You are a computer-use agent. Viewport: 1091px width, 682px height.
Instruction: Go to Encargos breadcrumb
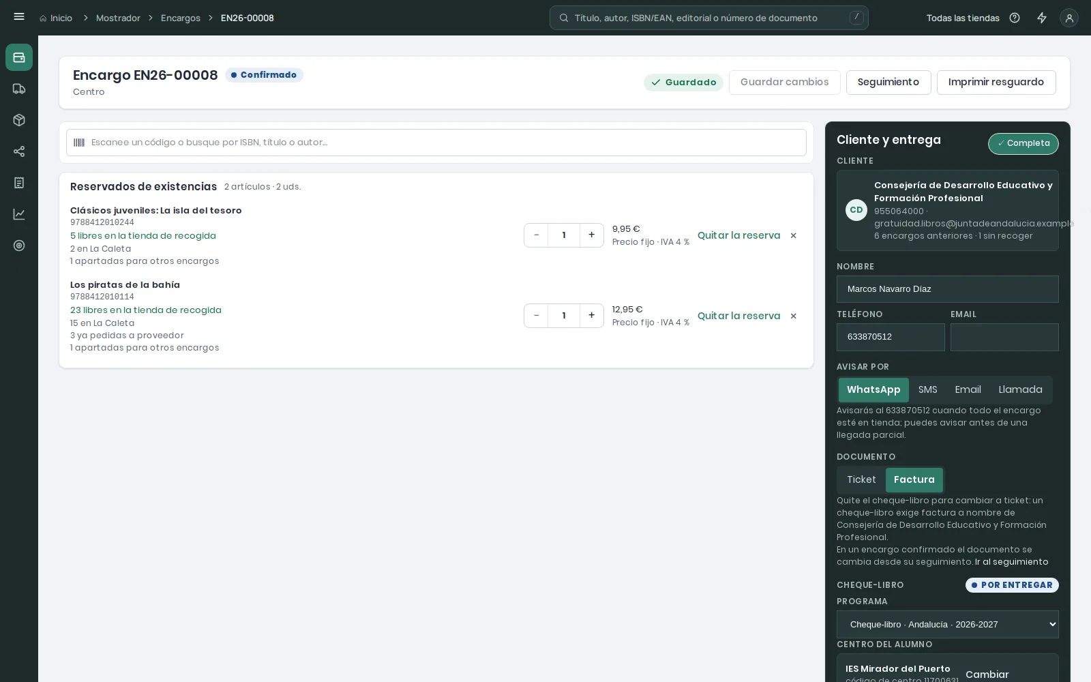pyautogui.click(x=181, y=18)
